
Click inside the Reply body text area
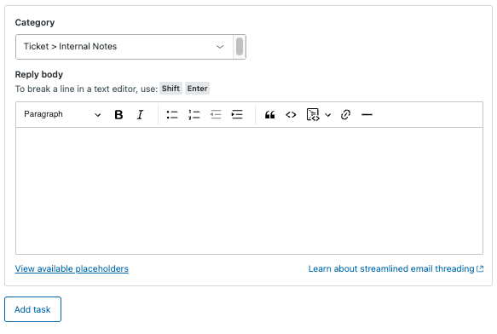249,191
